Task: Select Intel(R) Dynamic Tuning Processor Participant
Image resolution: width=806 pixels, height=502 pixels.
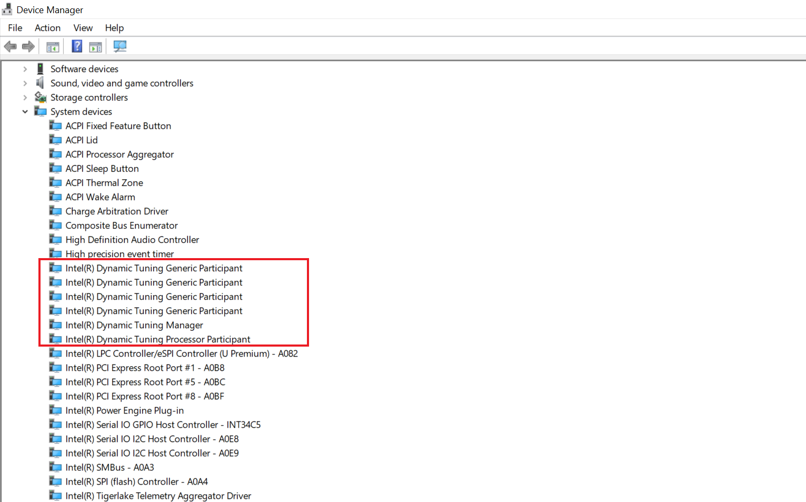Action: (x=158, y=339)
